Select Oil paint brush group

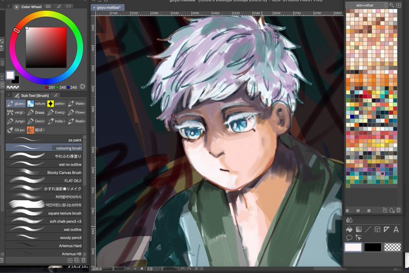[x=16, y=130]
